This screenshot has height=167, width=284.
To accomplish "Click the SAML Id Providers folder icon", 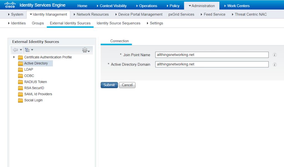I will click(x=21, y=94).
